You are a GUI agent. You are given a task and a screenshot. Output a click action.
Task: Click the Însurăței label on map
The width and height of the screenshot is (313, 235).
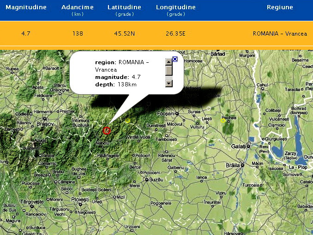coord(212,202)
